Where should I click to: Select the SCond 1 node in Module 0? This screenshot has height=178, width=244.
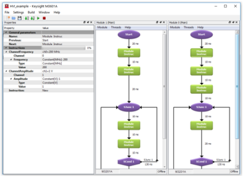[x=201, y=161]
